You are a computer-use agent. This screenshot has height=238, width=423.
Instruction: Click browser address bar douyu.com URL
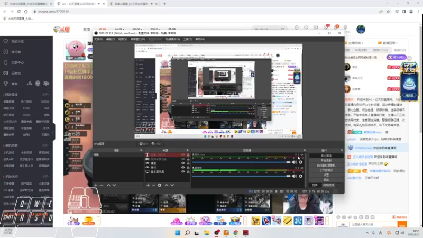tap(53, 11)
